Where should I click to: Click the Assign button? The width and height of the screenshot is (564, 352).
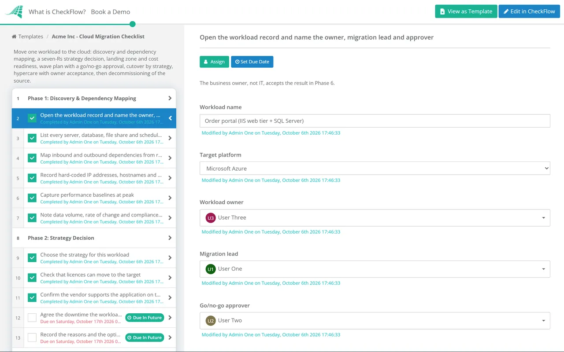(215, 62)
